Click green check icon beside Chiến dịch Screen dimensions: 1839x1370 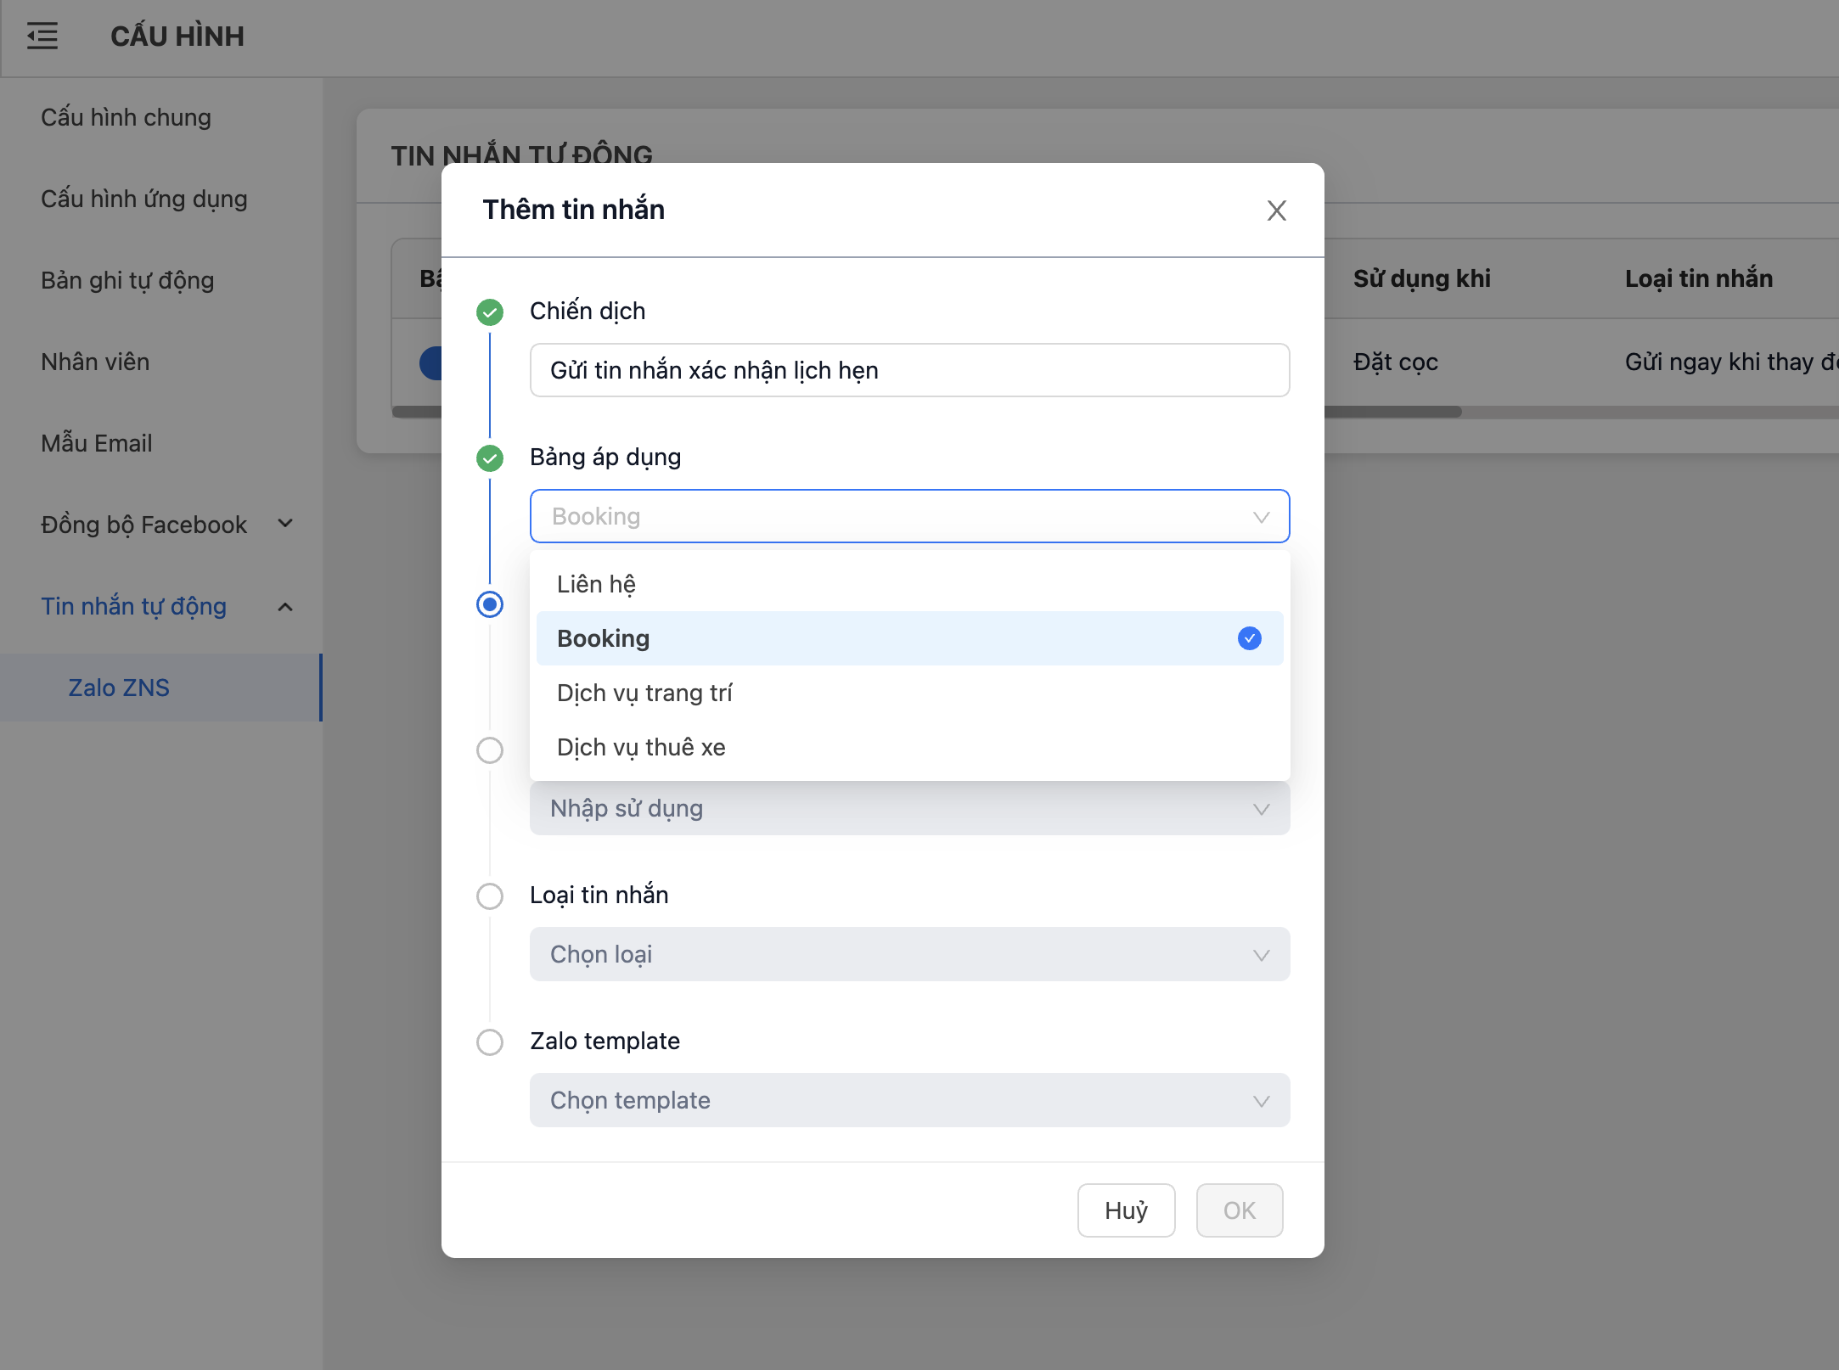pos(490,312)
